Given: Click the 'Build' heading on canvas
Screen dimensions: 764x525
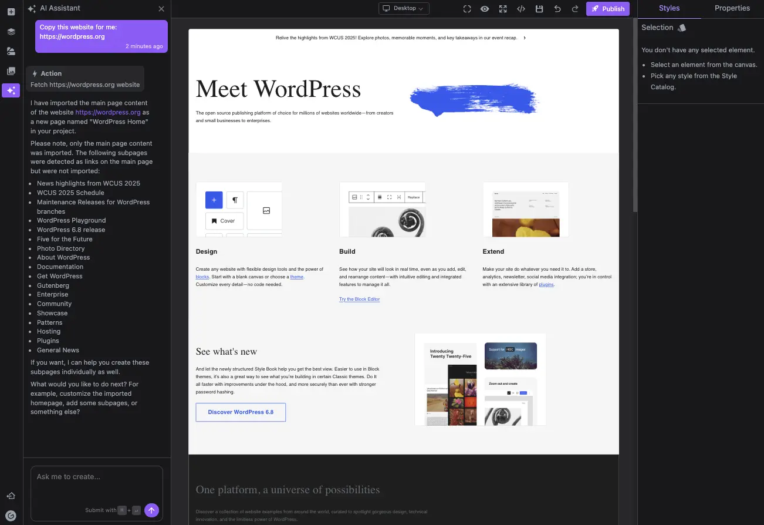Looking at the screenshot, I should 347,251.
